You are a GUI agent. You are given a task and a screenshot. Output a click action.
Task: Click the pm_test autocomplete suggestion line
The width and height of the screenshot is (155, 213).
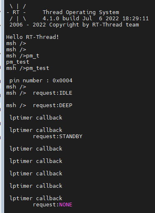(18, 62)
